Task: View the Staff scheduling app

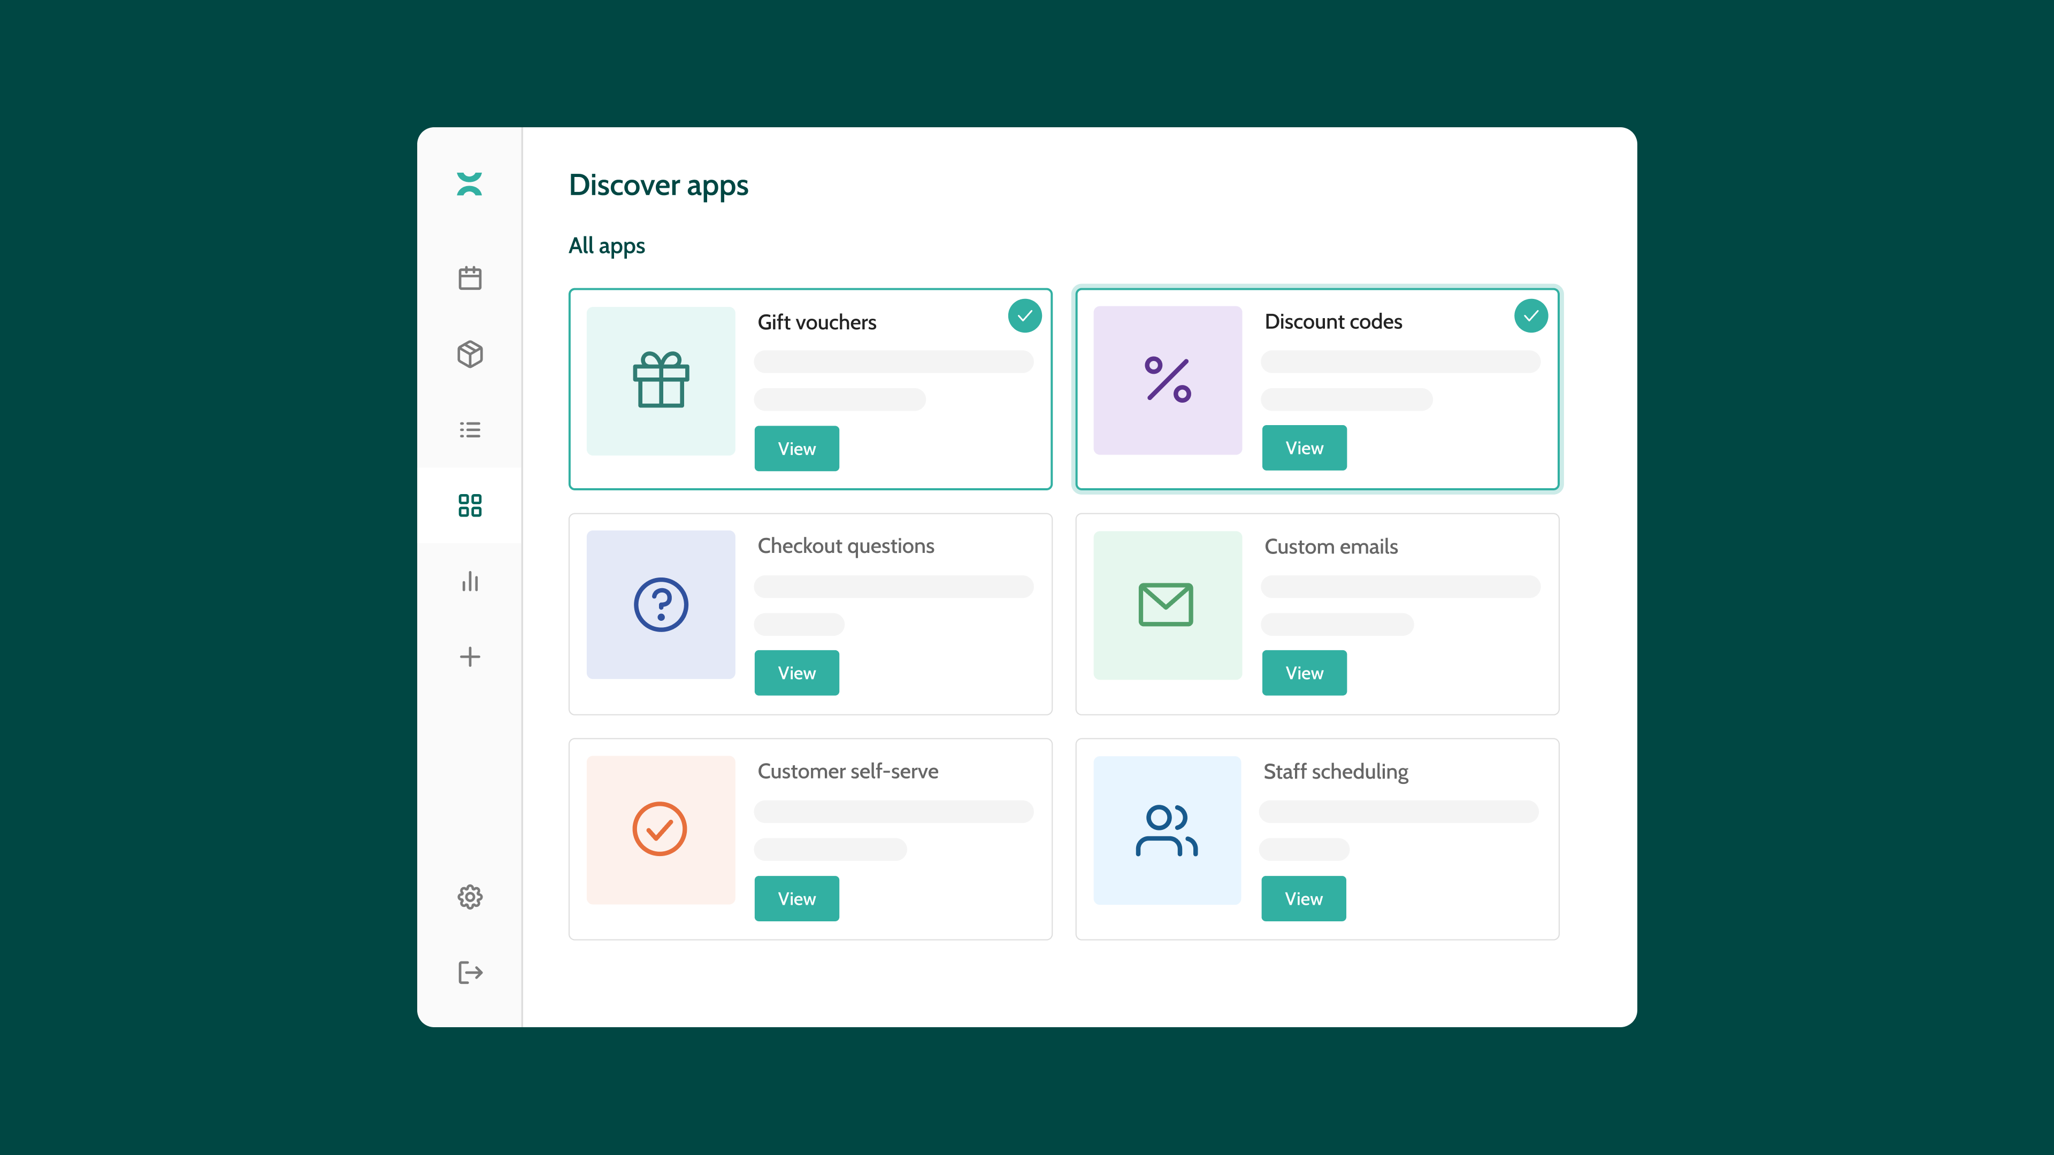Action: click(x=1303, y=898)
